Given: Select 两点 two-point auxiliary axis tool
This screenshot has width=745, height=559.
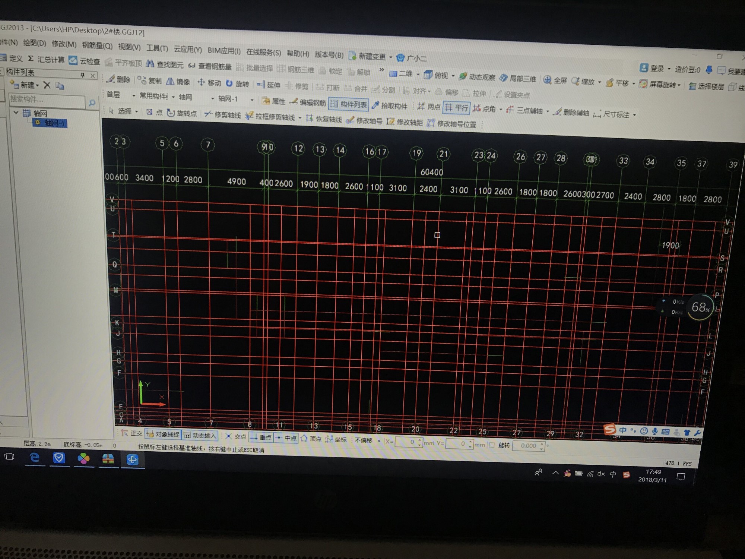Looking at the screenshot, I should pos(429,107).
